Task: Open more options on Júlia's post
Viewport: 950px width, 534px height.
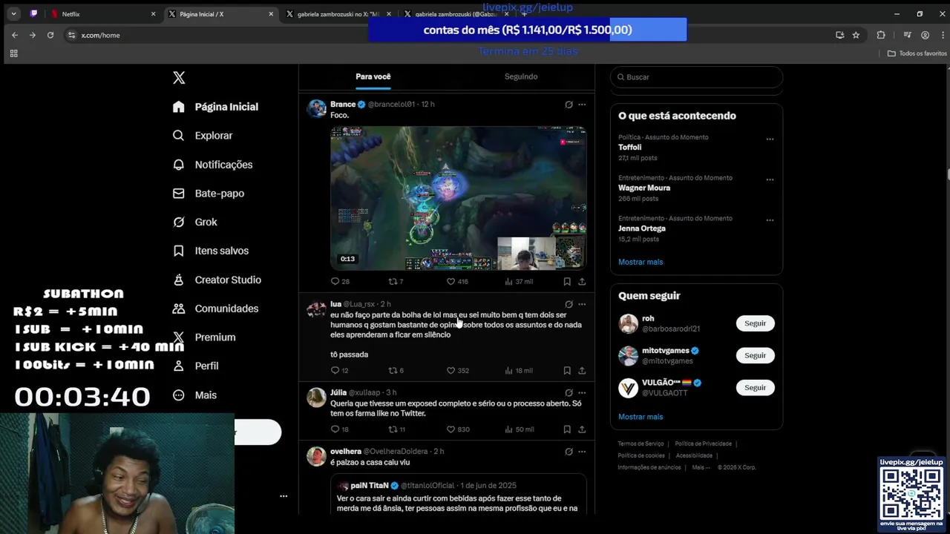Action: click(x=582, y=392)
